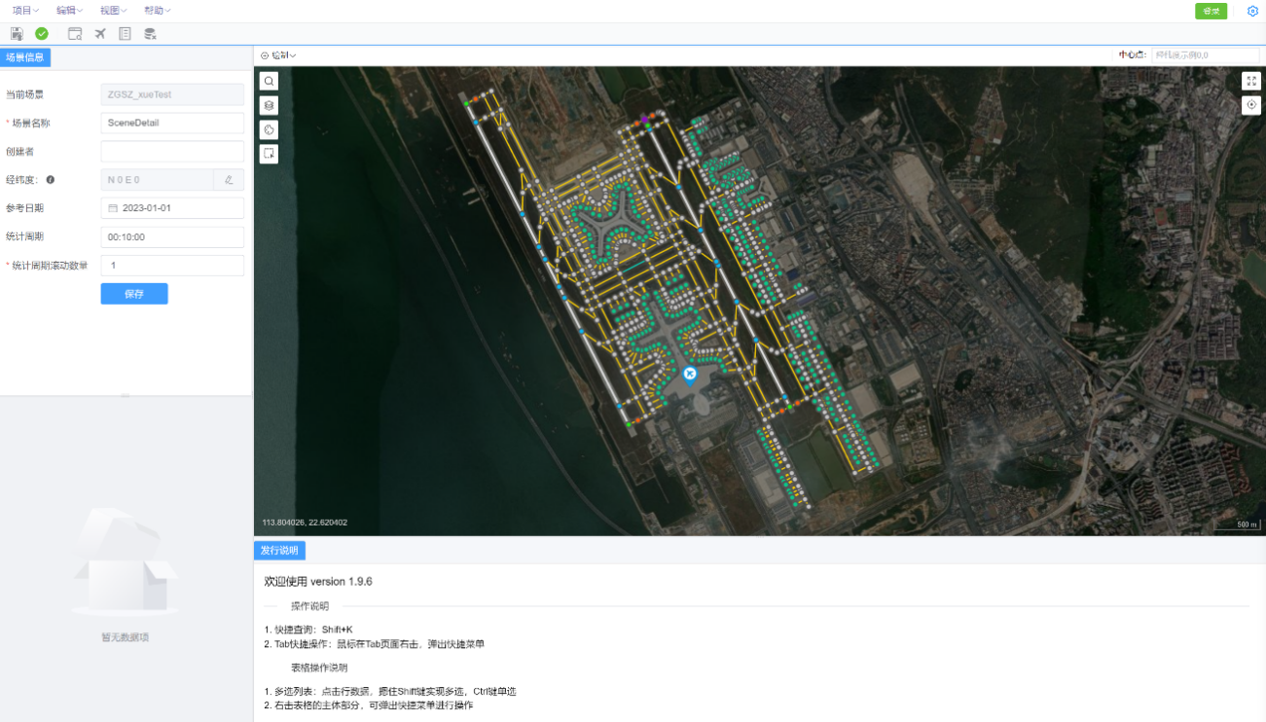
Task: Click the left panel collapse handle below form
Action: point(125,395)
